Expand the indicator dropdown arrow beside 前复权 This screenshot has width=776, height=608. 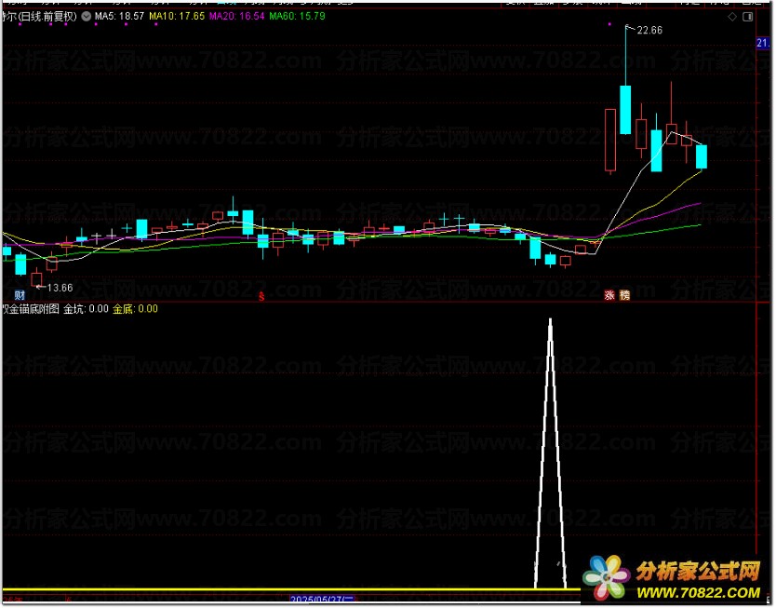point(87,17)
